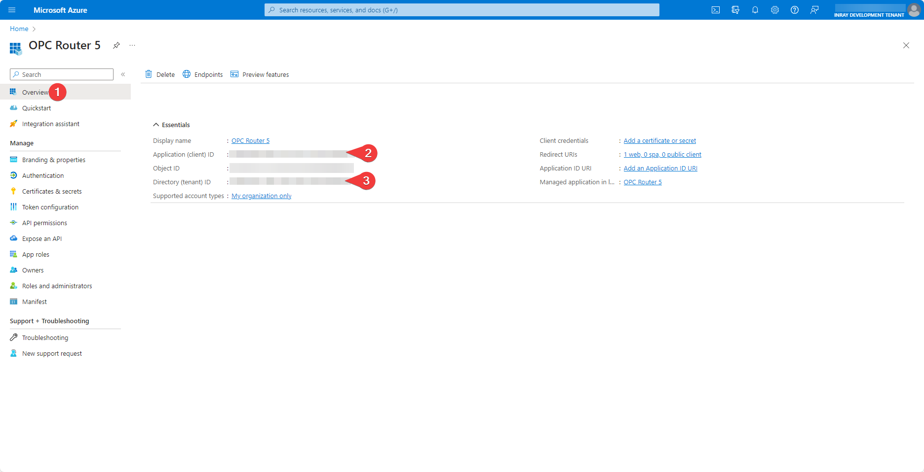This screenshot has height=472, width=924.
Task: Click the Inray Development Tenant label
Action: tap(869, 15)
